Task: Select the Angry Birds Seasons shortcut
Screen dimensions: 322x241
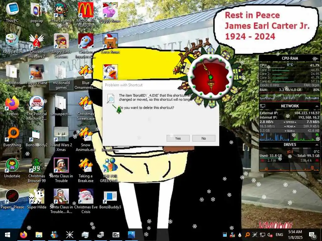Action: coord(61,46)
